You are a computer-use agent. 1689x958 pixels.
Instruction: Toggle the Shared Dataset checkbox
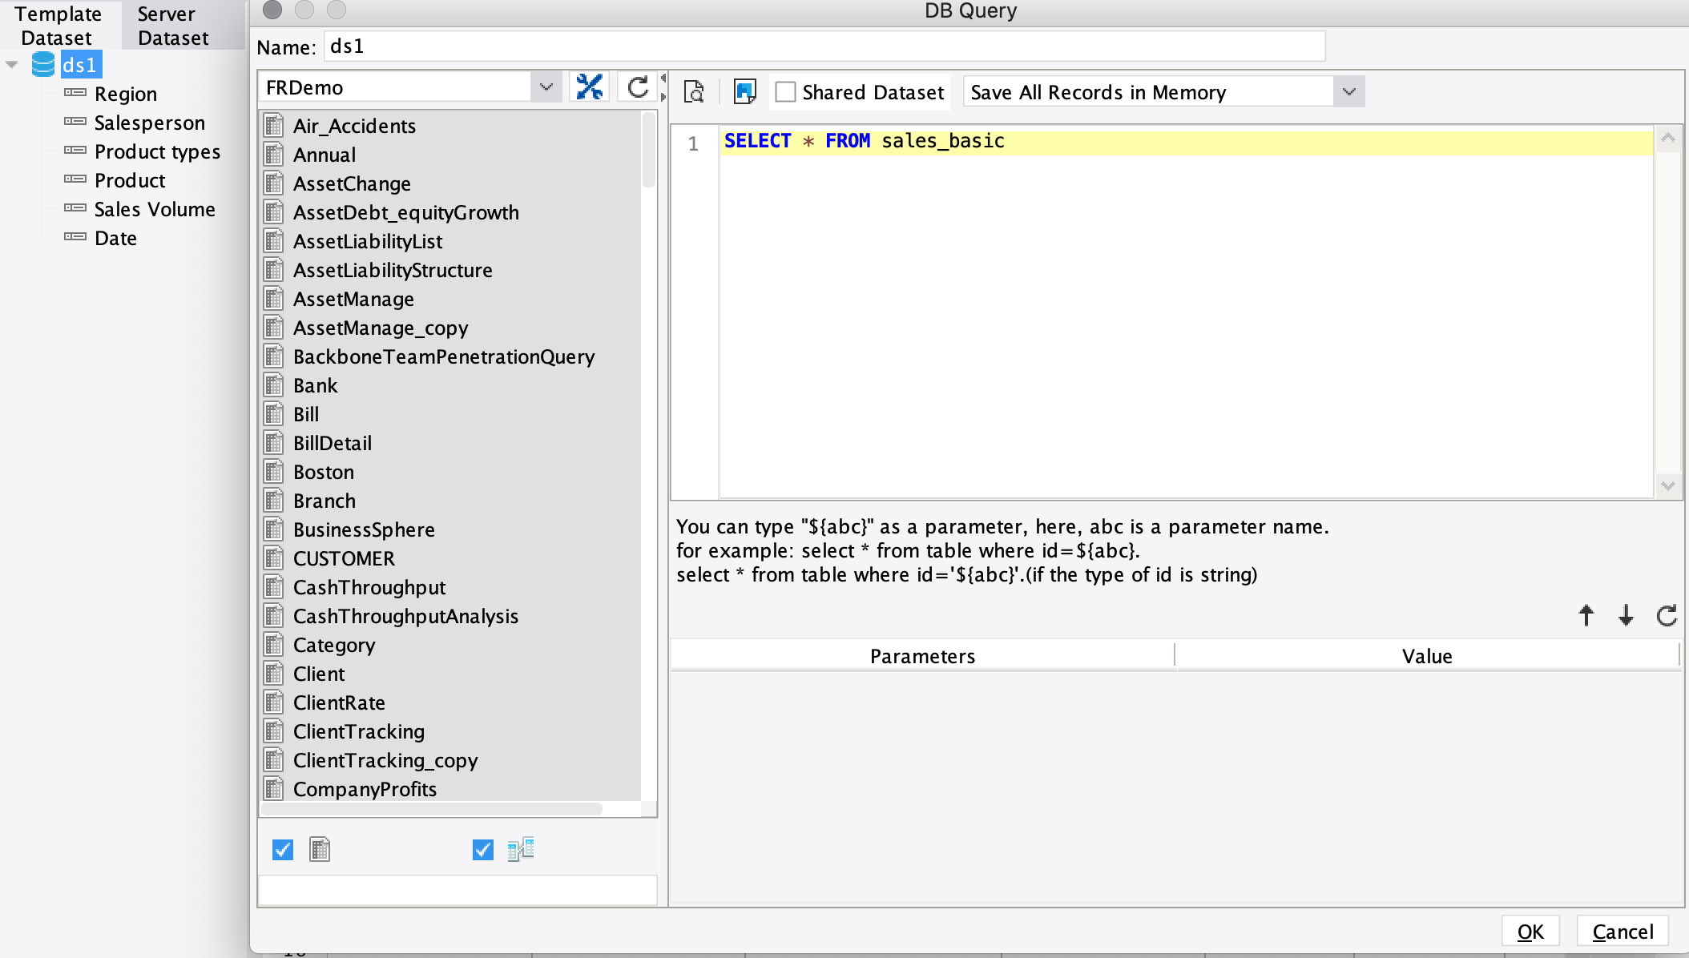click(x=786, y=92)
